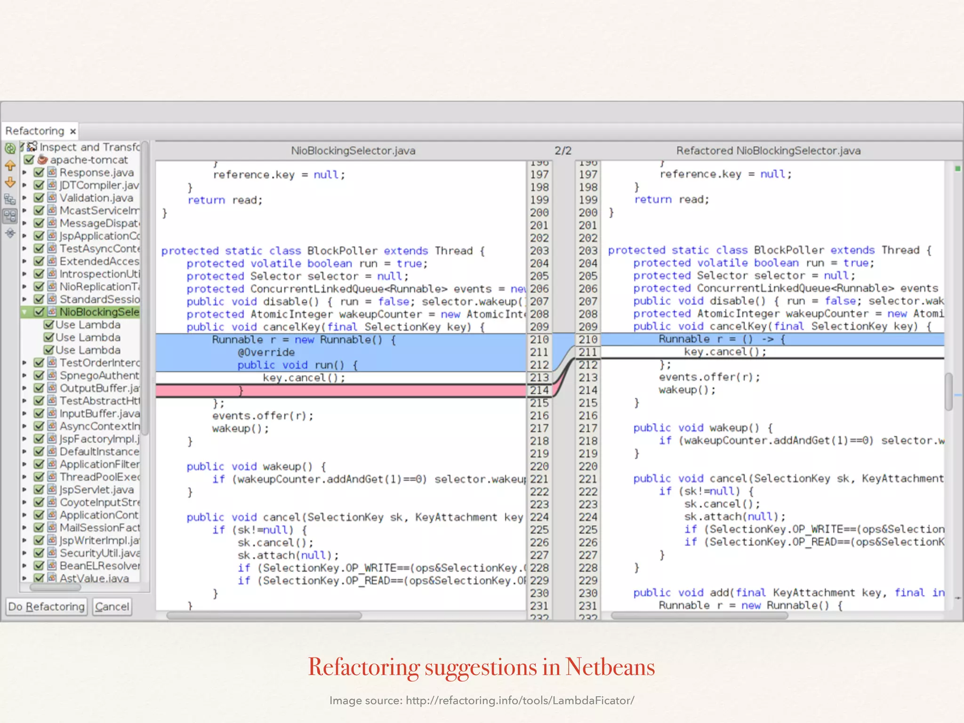Click the SecurityUtil.java file icon
The height and width of the screenshot is (723, 964).
(52, 553)
